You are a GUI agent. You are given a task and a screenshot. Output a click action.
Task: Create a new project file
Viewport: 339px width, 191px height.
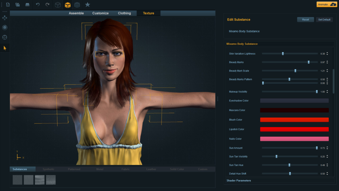click(x=8, y=5)
